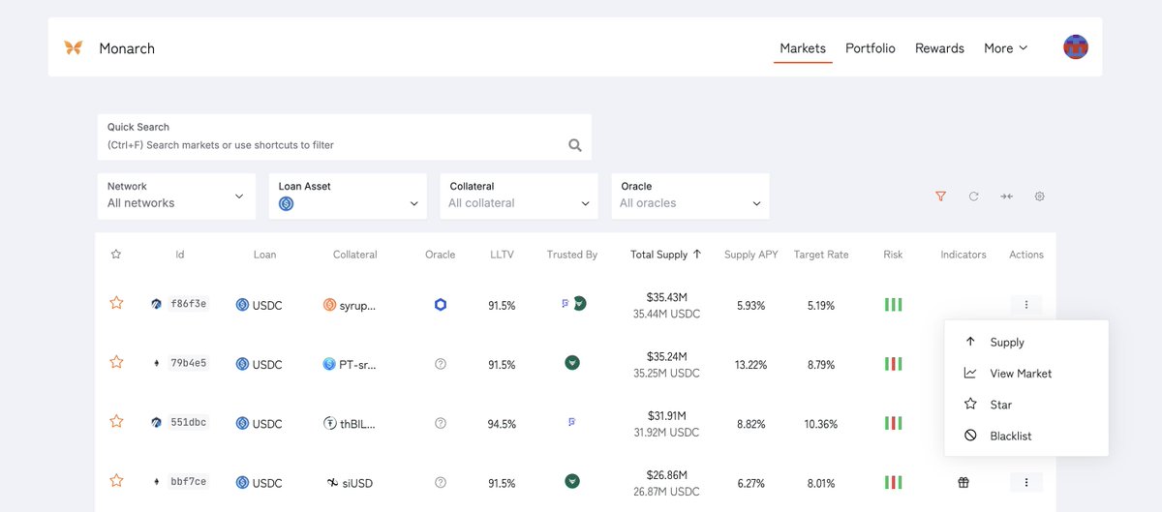
Task: Sort by Risk column header
Action: coord(893,255)
